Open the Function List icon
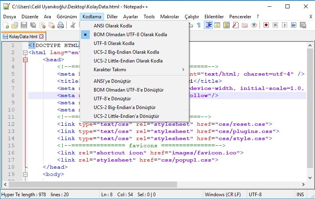Viewport: 315px width, 199px height. pyautogui.click(x=235, y=25)
